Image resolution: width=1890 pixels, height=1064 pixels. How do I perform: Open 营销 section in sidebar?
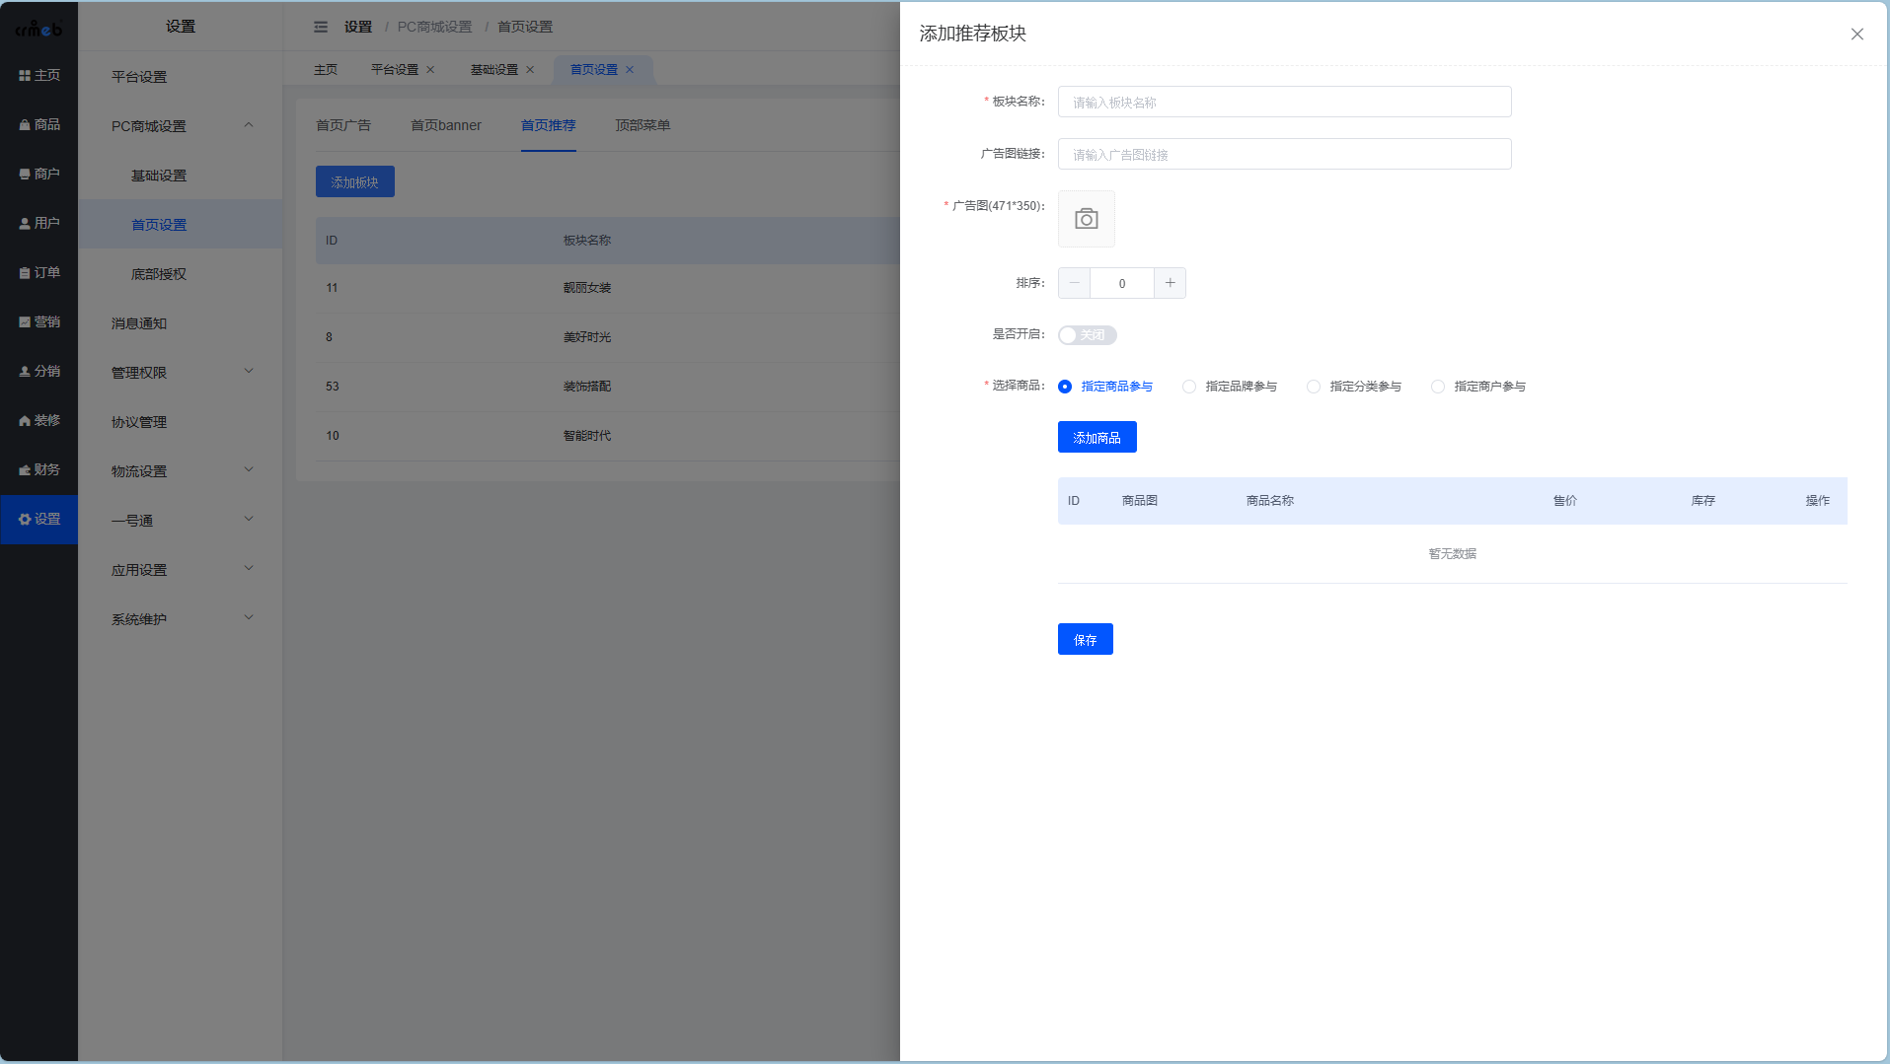point(39,321)
